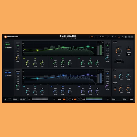Toggle the Link L/R chain icon
This screenshot has height=137, width=137.
point(129,49)
